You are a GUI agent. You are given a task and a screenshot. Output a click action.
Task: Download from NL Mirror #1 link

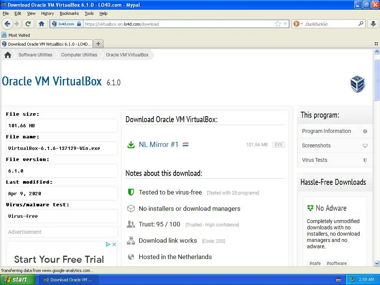[x=158, y=144]
